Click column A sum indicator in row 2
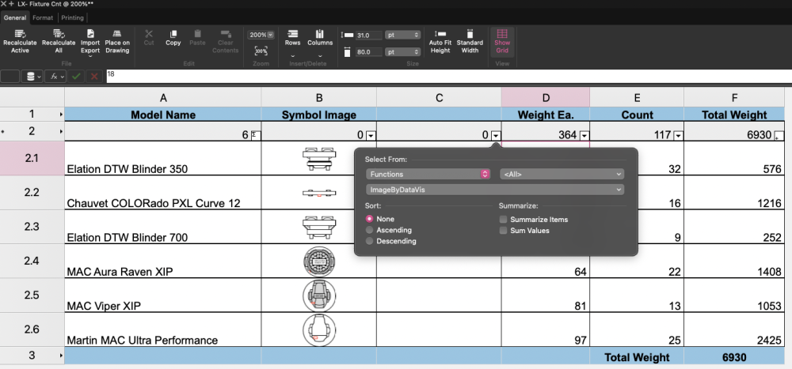Screen dimensions: 792x369 [255, 135]
